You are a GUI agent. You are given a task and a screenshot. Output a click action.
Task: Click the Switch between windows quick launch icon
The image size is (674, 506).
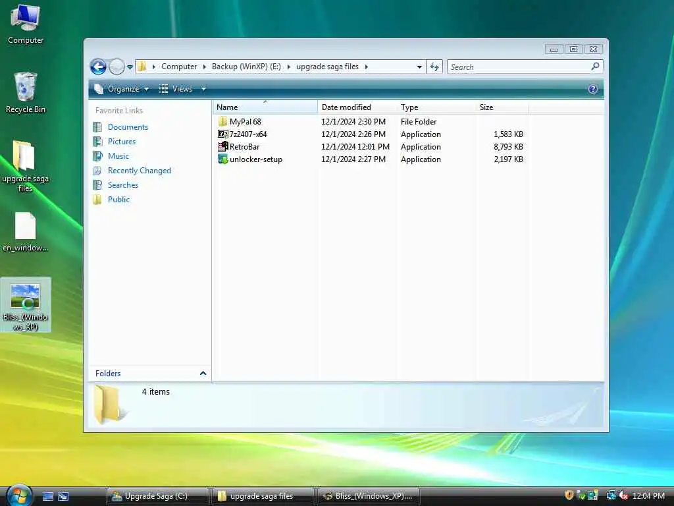[x=63, y=496]
